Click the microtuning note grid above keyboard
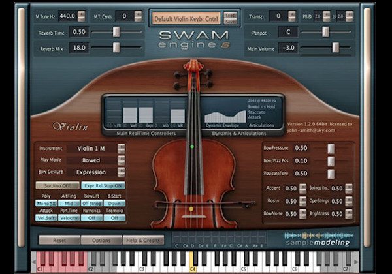The image size is (392, 274). pyautogui.click(x=219, y=238)
